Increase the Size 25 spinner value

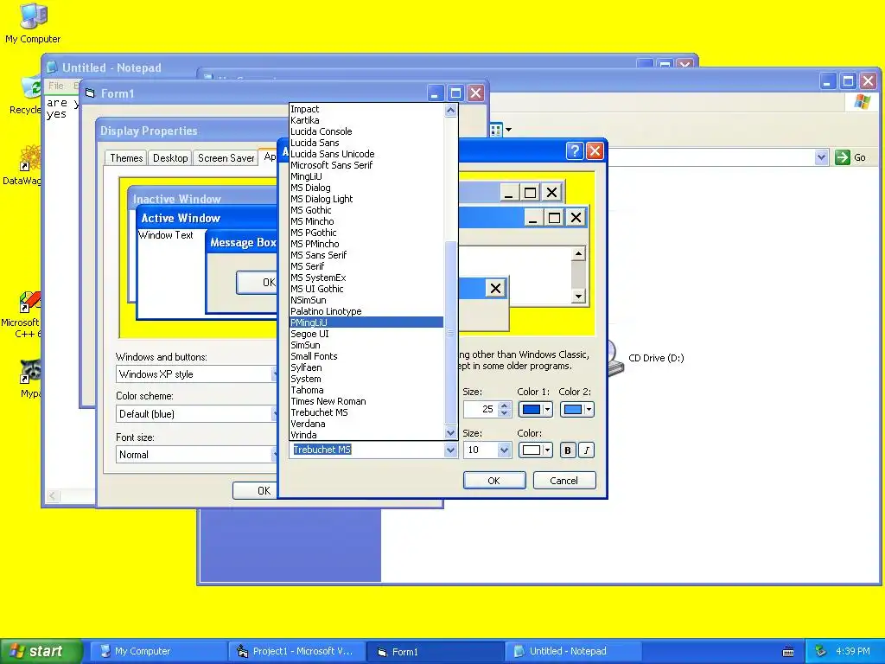click(505, 405)
